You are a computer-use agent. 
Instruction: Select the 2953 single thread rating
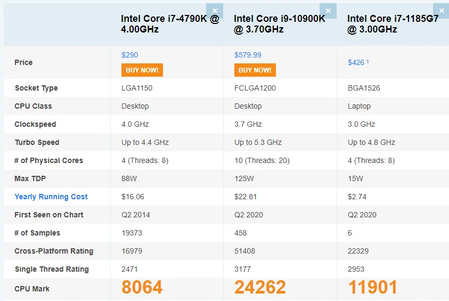[356, 269]
